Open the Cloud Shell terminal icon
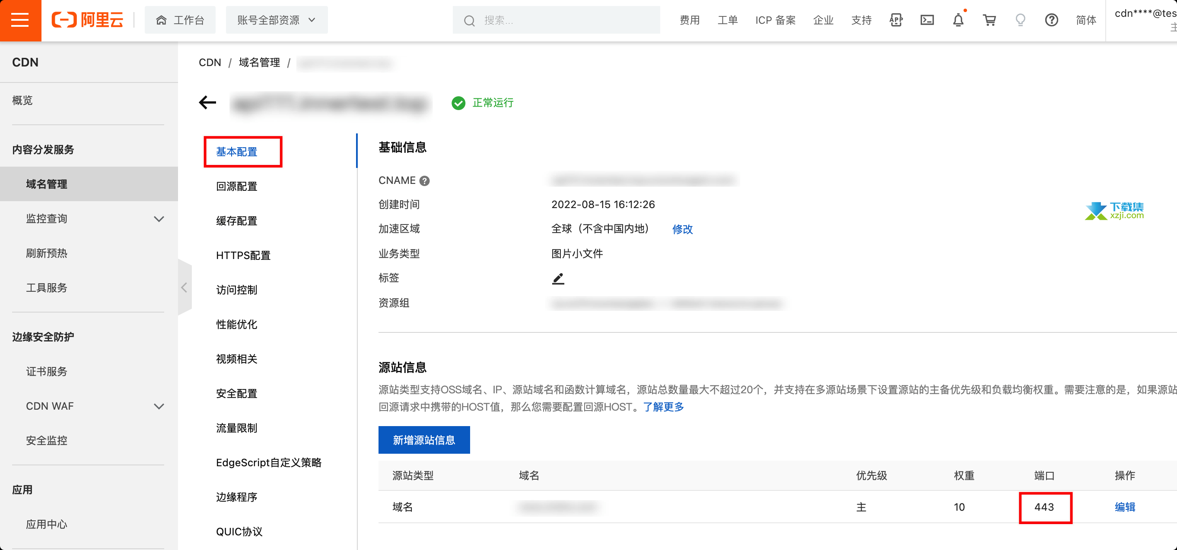The width and height of the screenshot is (1177, 550). 927,20
